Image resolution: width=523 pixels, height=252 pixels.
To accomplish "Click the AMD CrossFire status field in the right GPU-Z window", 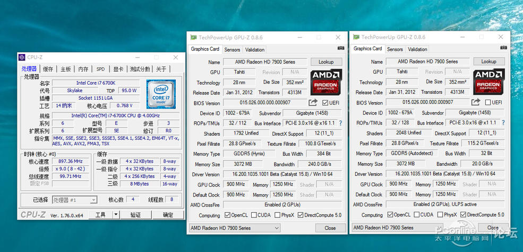I will click(445, 204).
